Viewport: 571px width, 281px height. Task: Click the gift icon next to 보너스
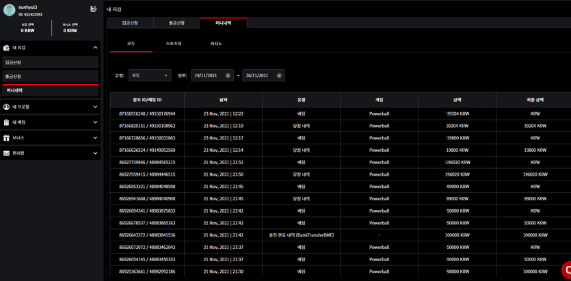click(6, 138)
